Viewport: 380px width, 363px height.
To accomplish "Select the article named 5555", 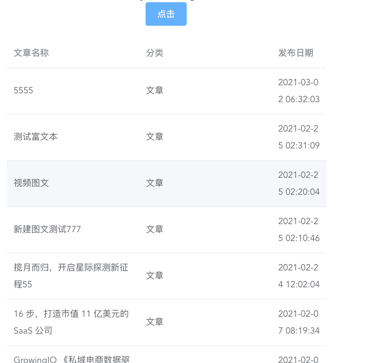I will pos(23,91).
